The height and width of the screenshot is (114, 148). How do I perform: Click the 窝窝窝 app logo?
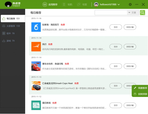click(x=13, y=4)
